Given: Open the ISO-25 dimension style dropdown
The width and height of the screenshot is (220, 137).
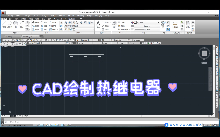Looking at the screenshot, I should click(103, 40).
